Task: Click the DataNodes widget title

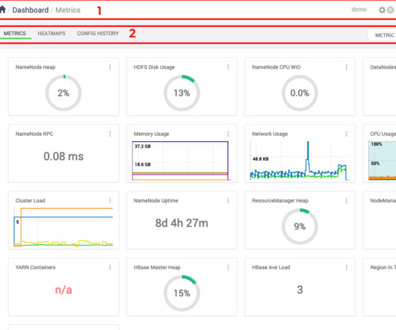Action: tap(383, 67)
